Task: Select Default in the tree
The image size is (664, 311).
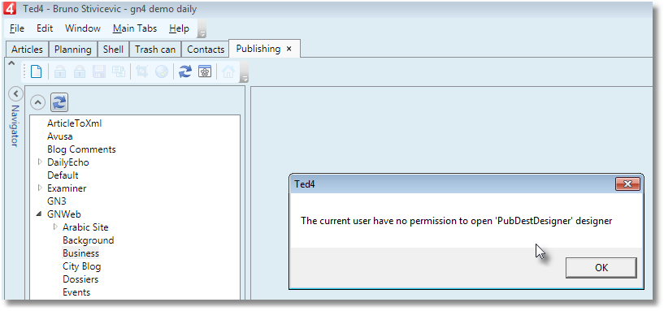Action: (63, 175)
